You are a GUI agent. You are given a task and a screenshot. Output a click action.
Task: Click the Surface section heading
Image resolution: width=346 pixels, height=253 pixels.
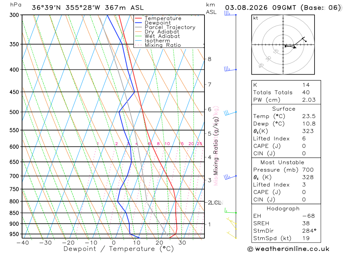pos(284,109)
